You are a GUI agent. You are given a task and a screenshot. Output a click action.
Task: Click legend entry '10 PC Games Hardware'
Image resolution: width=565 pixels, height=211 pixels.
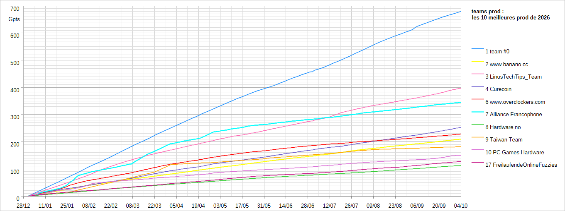515,152
